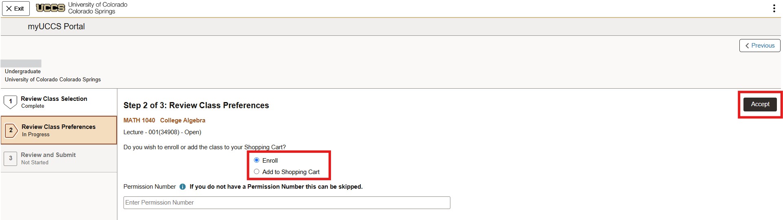The width and height of the screenshot is (783, 220).
Task: Click the Exit button
Action: (x=15, y=9)
